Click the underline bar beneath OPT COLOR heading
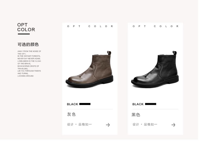This screenshot has width=199, height=142. (24, 34)
